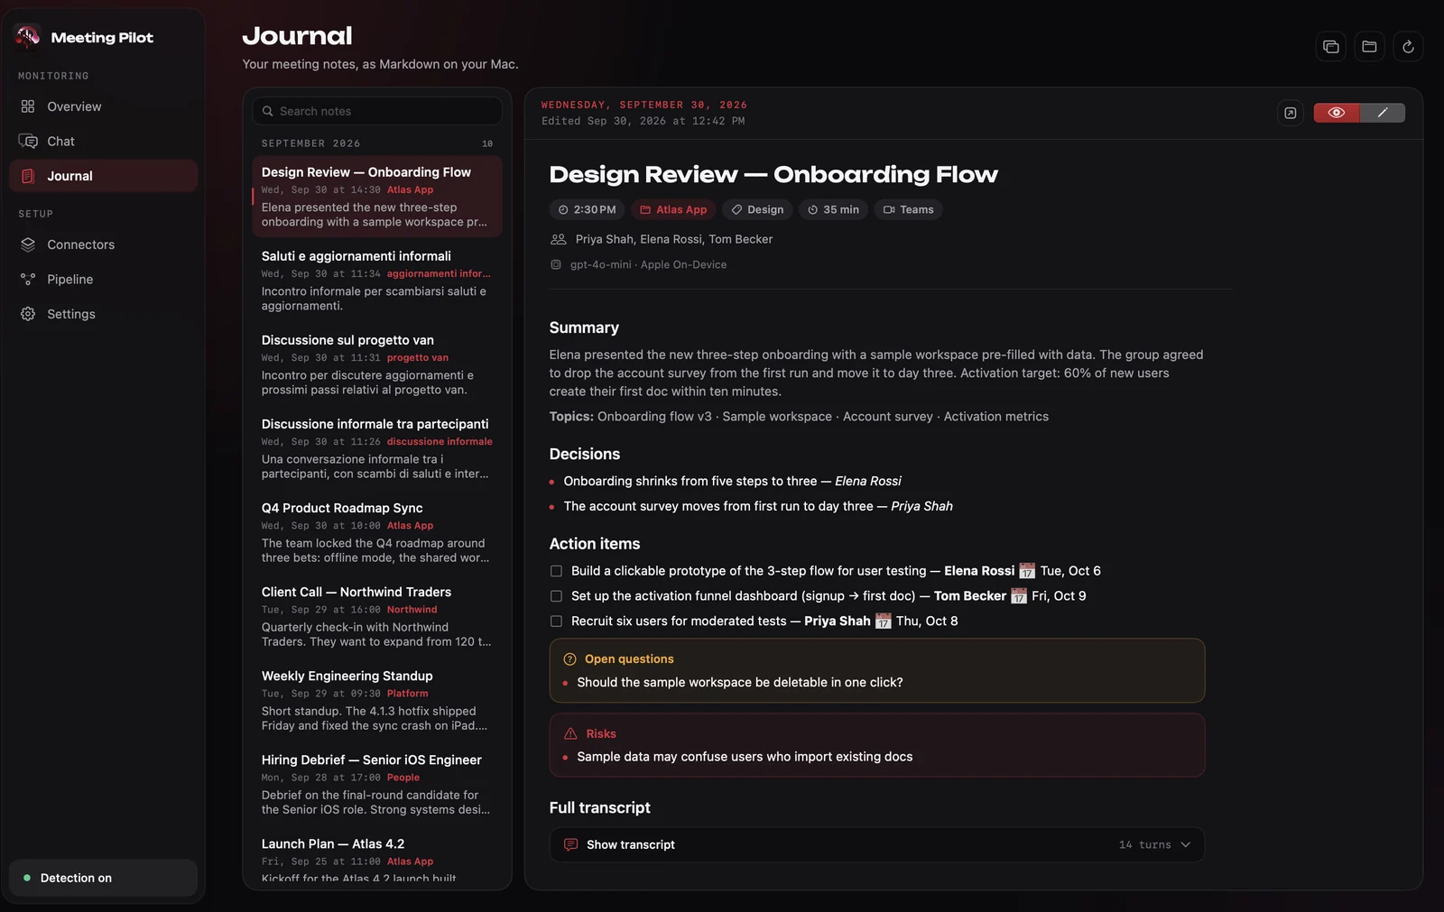
Task: Click decision about account survey day three
Action: [x=758, y=507]
